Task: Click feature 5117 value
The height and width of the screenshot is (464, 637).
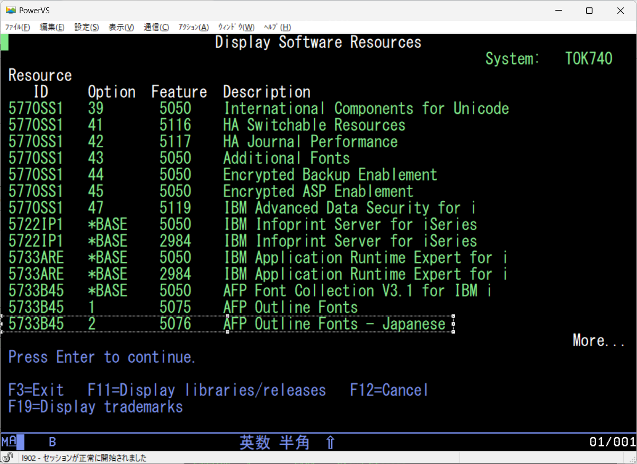Action: [x=175, y=142]
